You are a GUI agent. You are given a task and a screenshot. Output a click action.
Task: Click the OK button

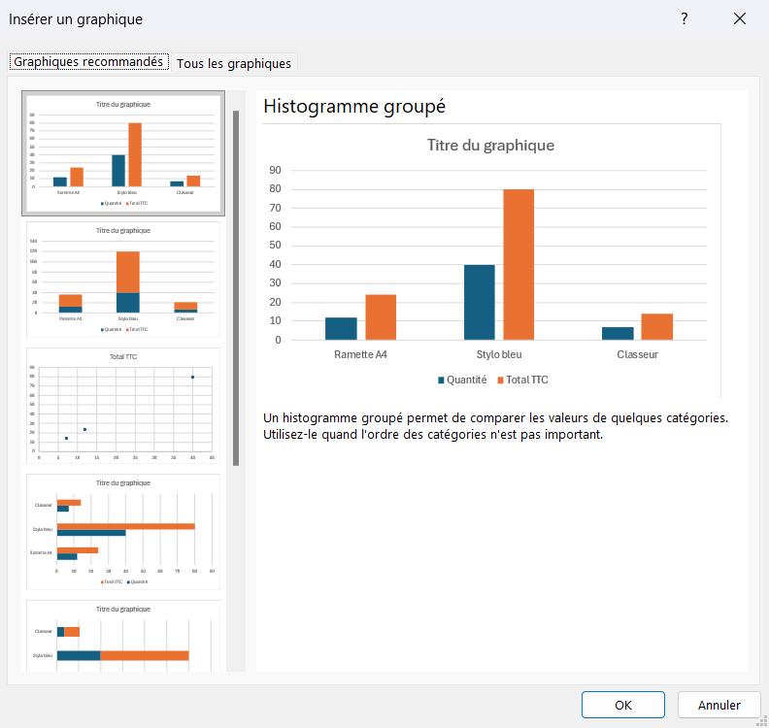point(622,705)
